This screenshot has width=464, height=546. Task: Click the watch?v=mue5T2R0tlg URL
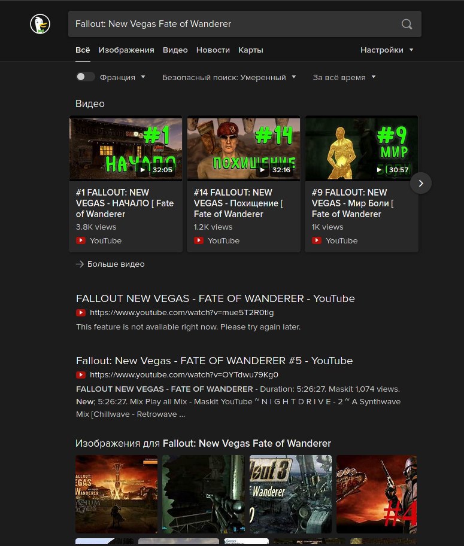181,313
